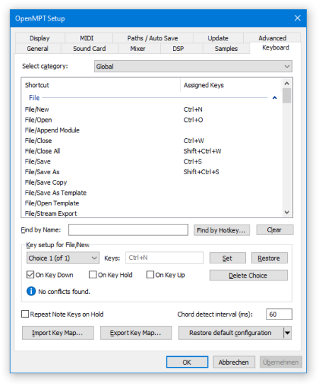Open the Select category dropdown
The height and width of the screenshot is (386, 319).
click(193, 67)
